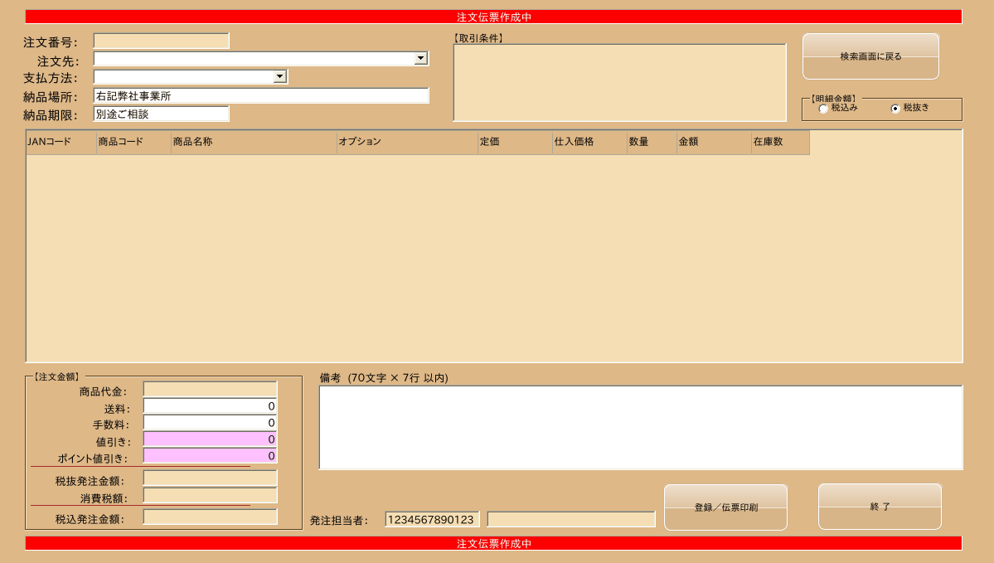Click the pink ポイント値引き field

211,455
